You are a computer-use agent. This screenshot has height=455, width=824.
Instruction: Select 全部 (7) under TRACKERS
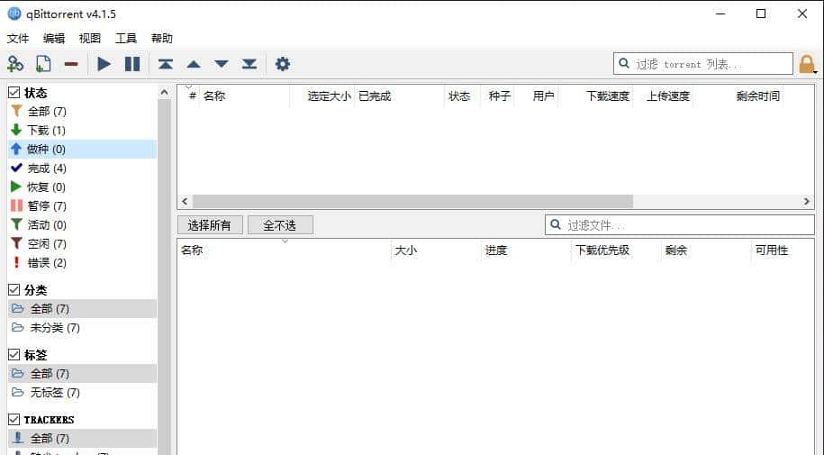pos(83,438)
